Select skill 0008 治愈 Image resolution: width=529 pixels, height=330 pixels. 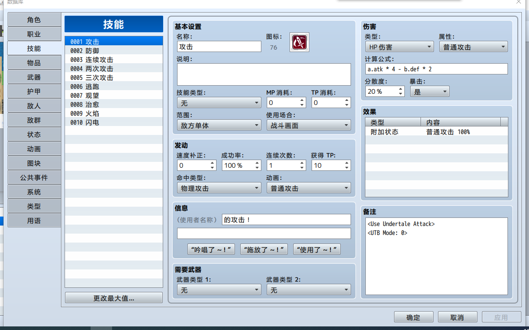(x=114, y=104)
